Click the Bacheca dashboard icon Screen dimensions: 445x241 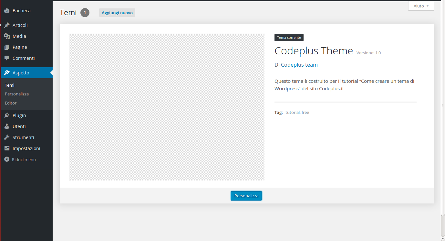tap(7, 11)
